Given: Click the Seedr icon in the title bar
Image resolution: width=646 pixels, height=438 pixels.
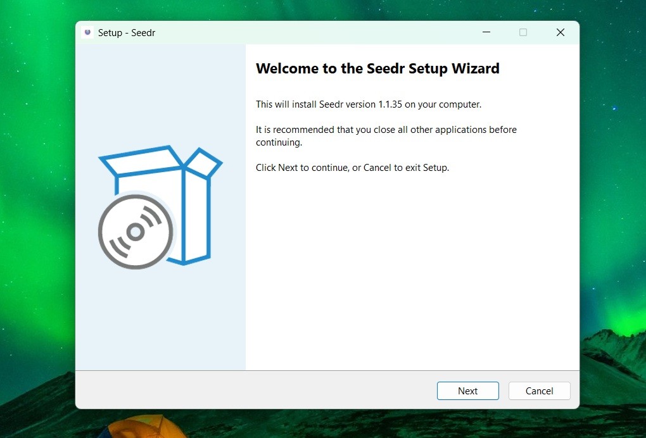Looking at the screenshot, I should [x=87, y=32].
